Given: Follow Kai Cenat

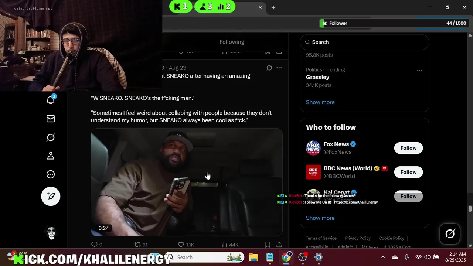Looking at the screenshot, I should 408,196.
